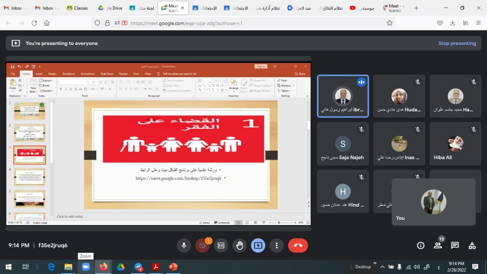Click the Hind participant tile
The image size is (487, 274).
[343, 191]
